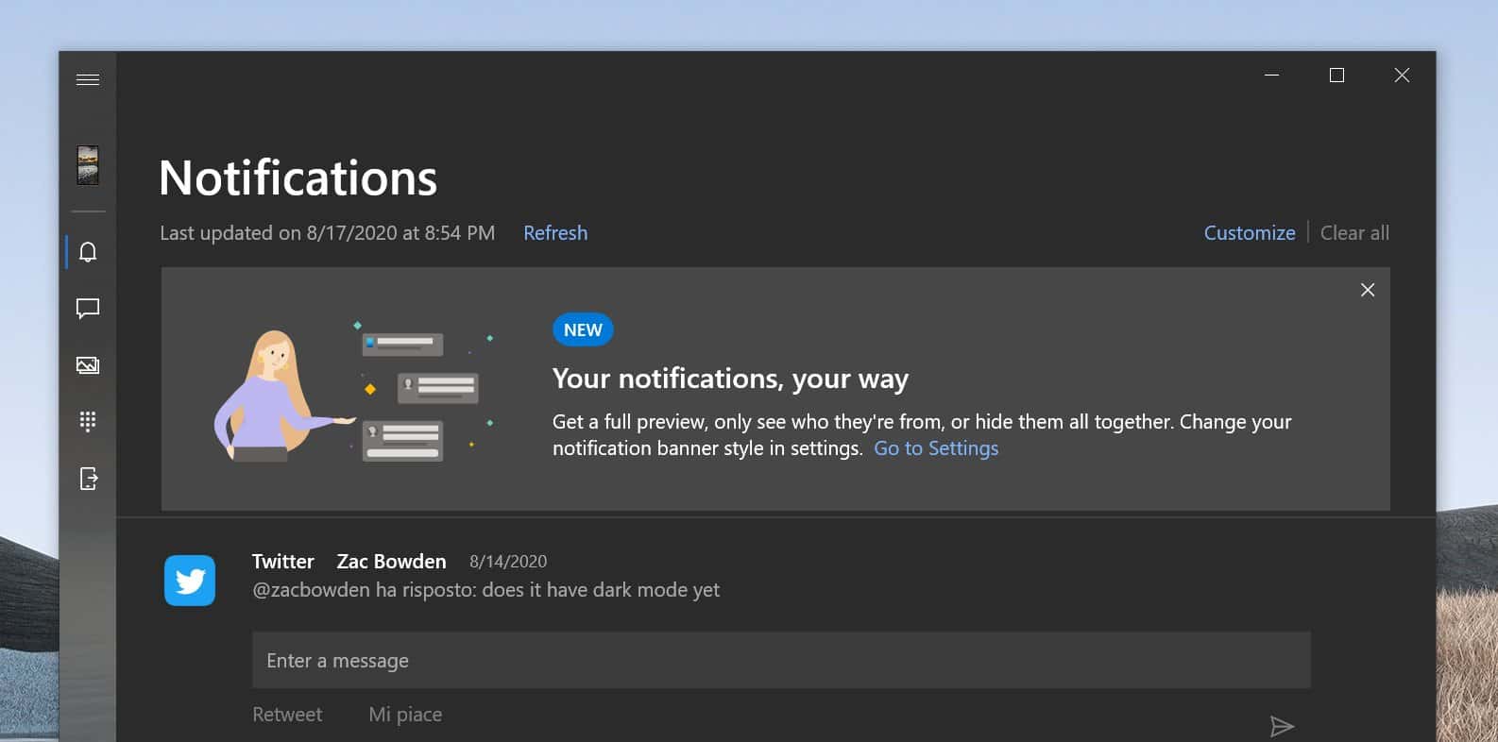Choose the Mi piace action
The image size is (1498, 742).
point(405,715)
